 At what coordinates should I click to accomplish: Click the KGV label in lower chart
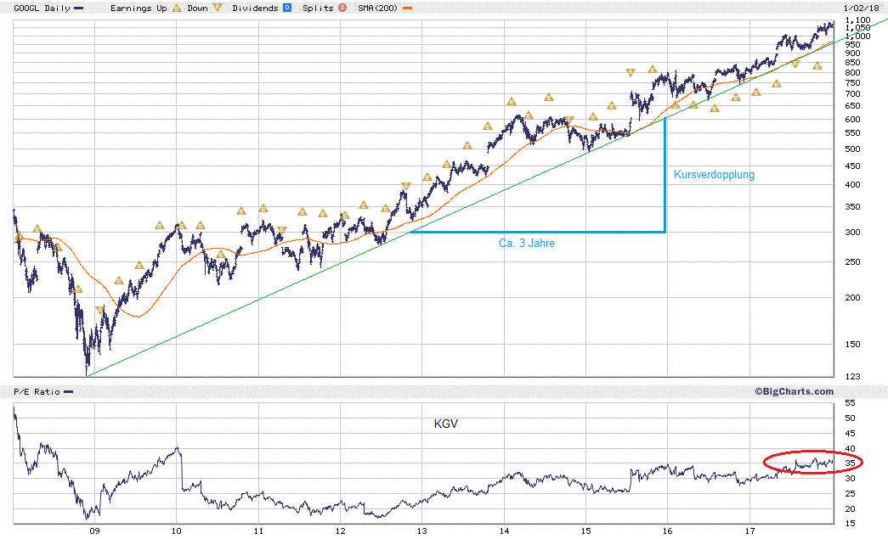pos(445,424)
